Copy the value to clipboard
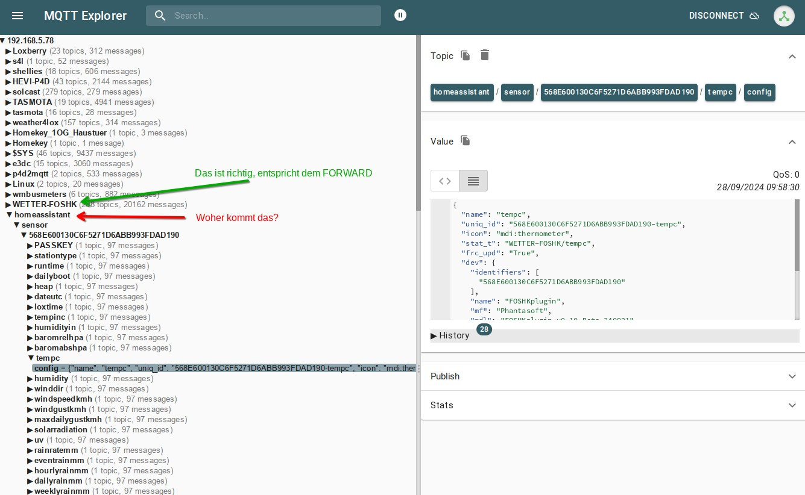805x495 pixels. pos(466,141)
